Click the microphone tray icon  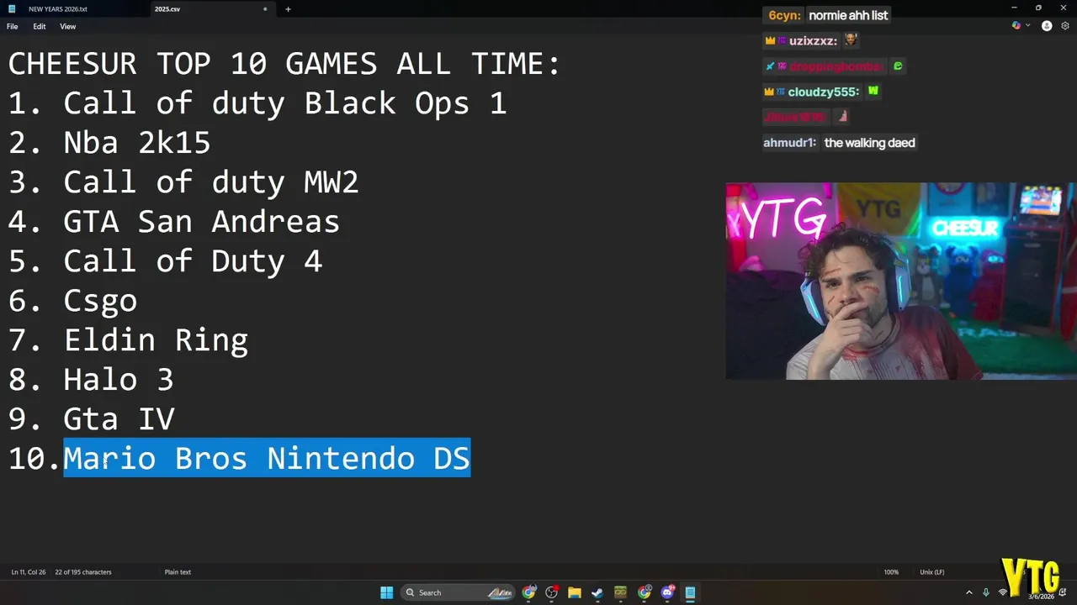986,592
